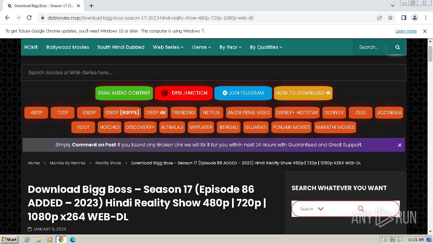
Task: Open PUNJABI MOVIES tag
Action: click(291, 127)
